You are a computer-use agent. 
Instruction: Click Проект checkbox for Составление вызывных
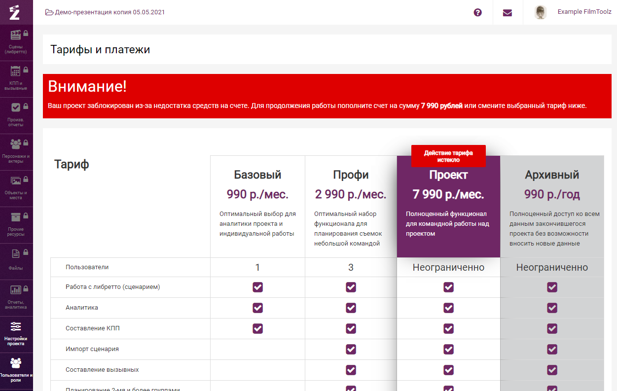point(448,370)
